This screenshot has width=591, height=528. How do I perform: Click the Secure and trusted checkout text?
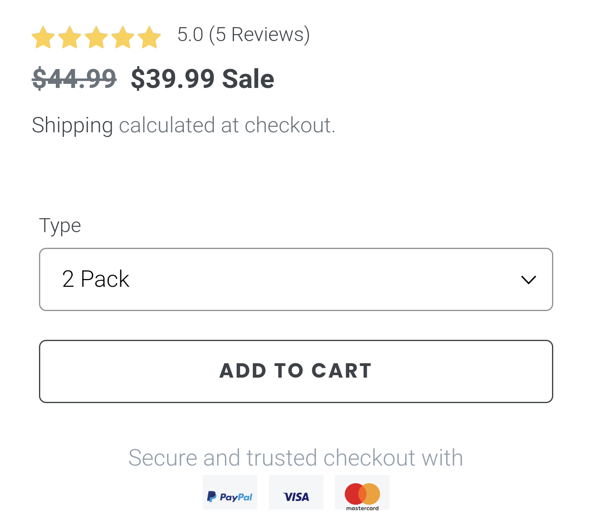click(295, 458)
